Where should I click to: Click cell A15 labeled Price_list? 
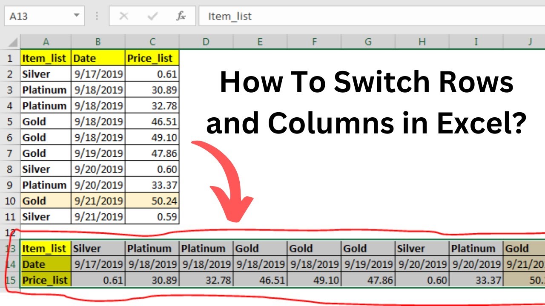click(46, 280)
